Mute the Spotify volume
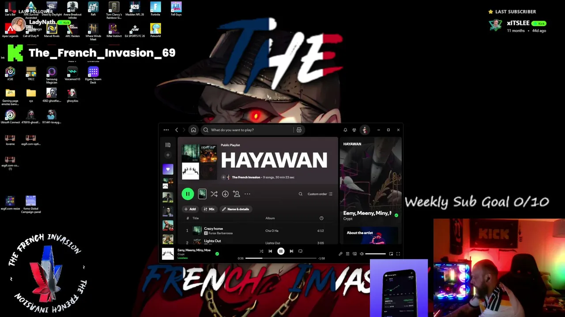 coord(362,254)
